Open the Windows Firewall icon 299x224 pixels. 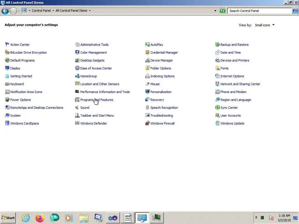point(147,123)
